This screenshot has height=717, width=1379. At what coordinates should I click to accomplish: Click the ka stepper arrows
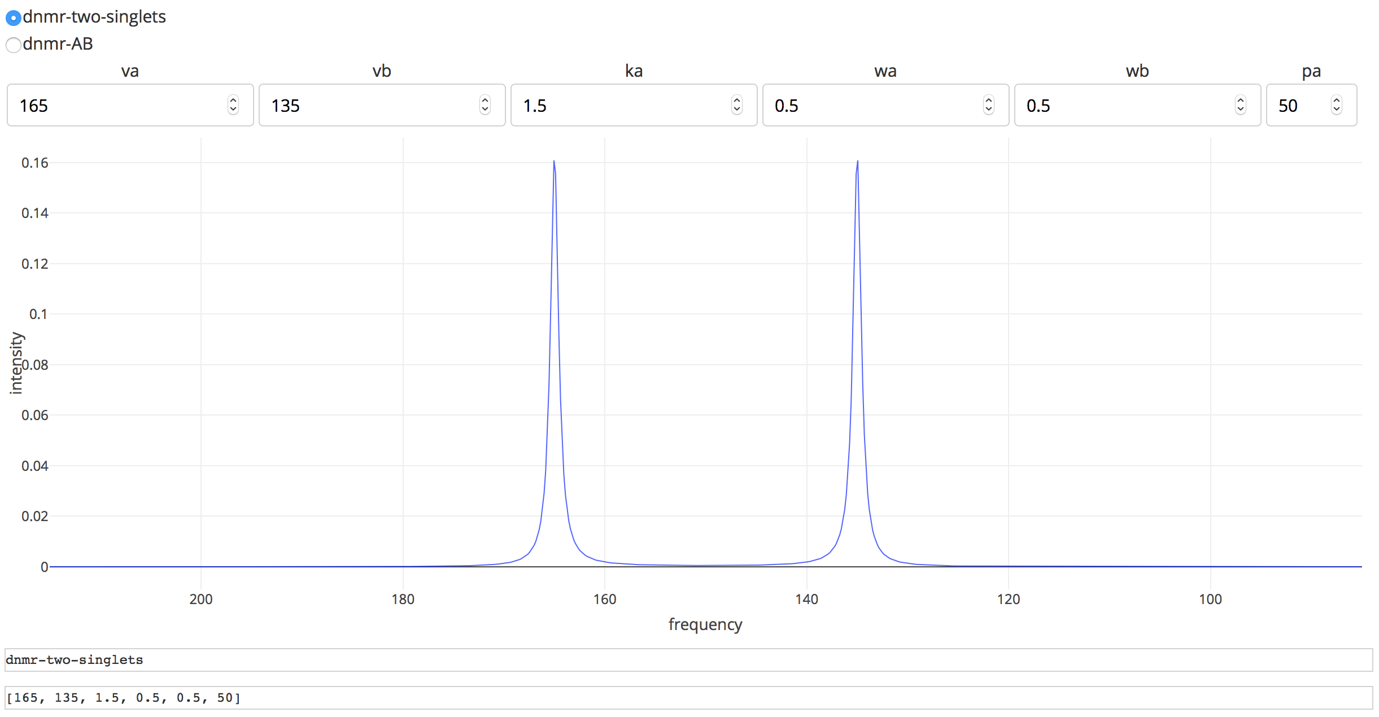click(x=737, y=105)
